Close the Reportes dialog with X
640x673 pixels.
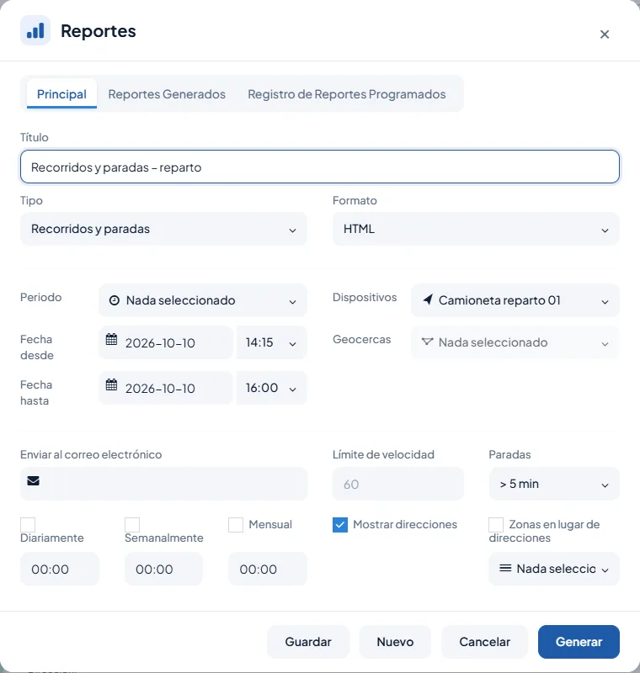point(605,34)
